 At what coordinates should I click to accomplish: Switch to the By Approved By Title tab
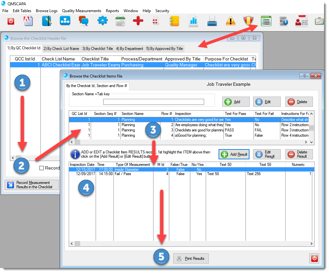click(164, 49)
